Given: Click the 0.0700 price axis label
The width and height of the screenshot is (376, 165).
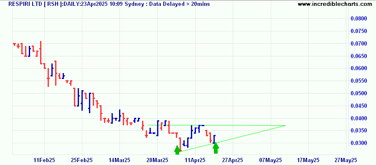Looking at the screenshot, I should click(359, 43).
